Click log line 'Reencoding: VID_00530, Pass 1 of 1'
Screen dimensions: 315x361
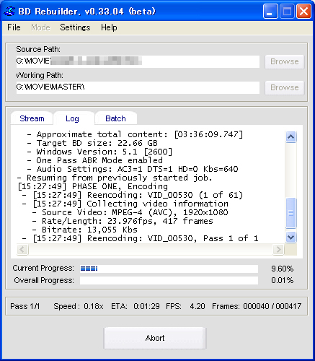tap(172, 238)
